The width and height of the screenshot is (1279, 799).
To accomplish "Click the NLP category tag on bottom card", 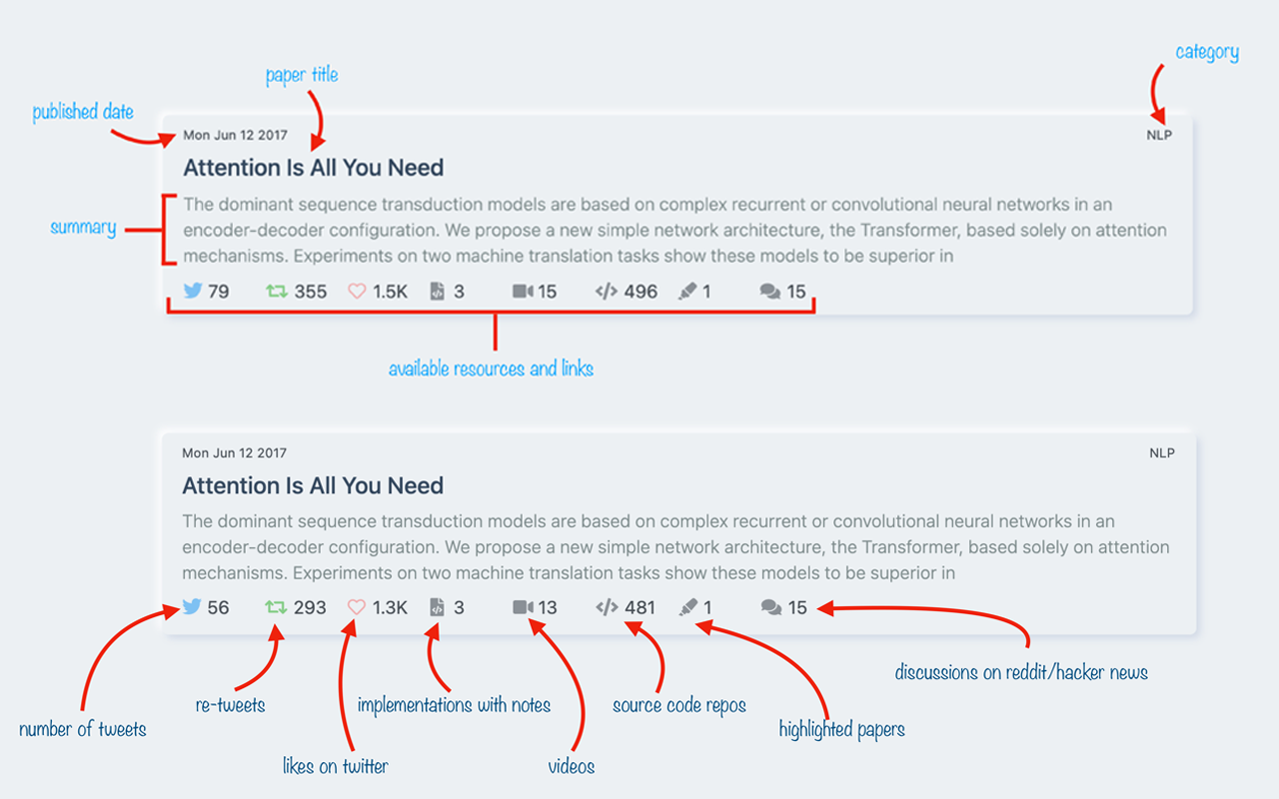I will pos(1162,452).
